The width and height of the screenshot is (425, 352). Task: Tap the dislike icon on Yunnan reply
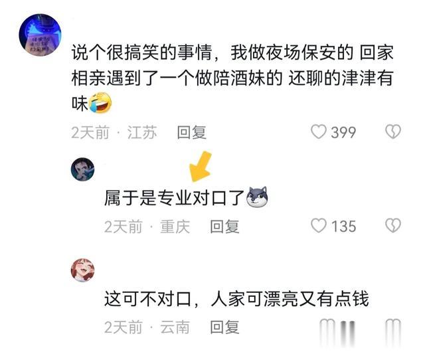pos(393,325)
